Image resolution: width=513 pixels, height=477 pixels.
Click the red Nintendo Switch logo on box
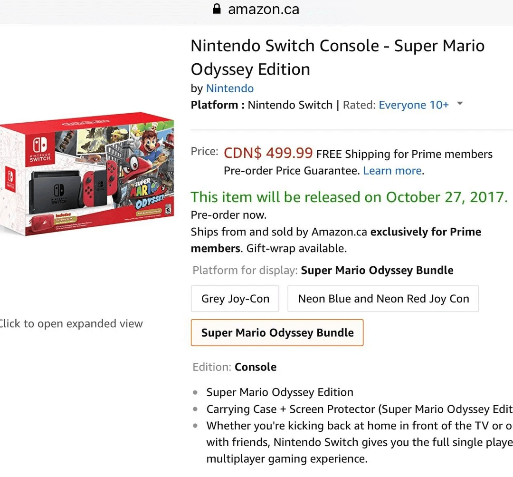[x=39, y=149]
